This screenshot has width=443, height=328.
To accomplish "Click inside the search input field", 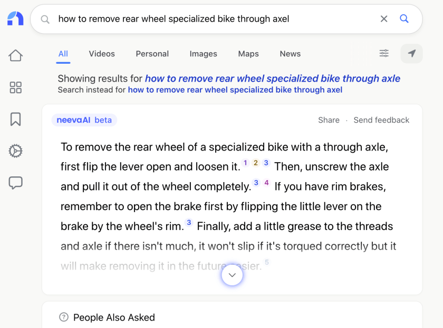I will click(211, 19).
